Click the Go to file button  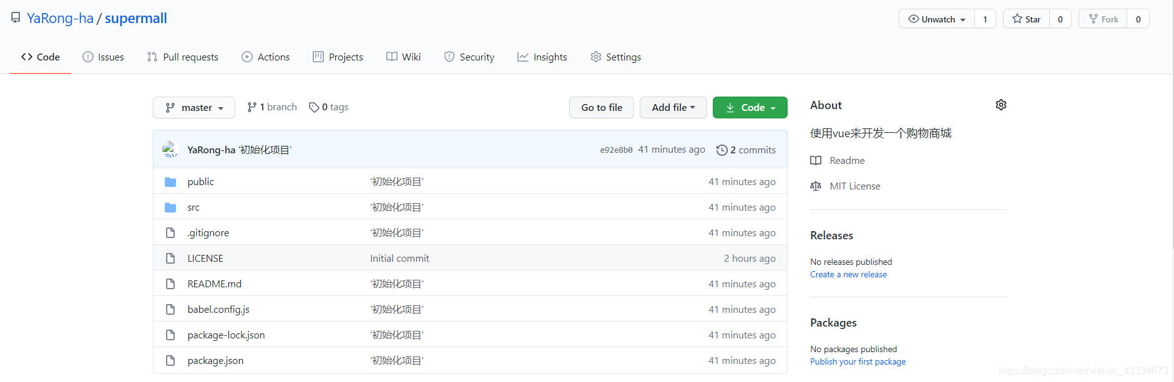[602, 107]
